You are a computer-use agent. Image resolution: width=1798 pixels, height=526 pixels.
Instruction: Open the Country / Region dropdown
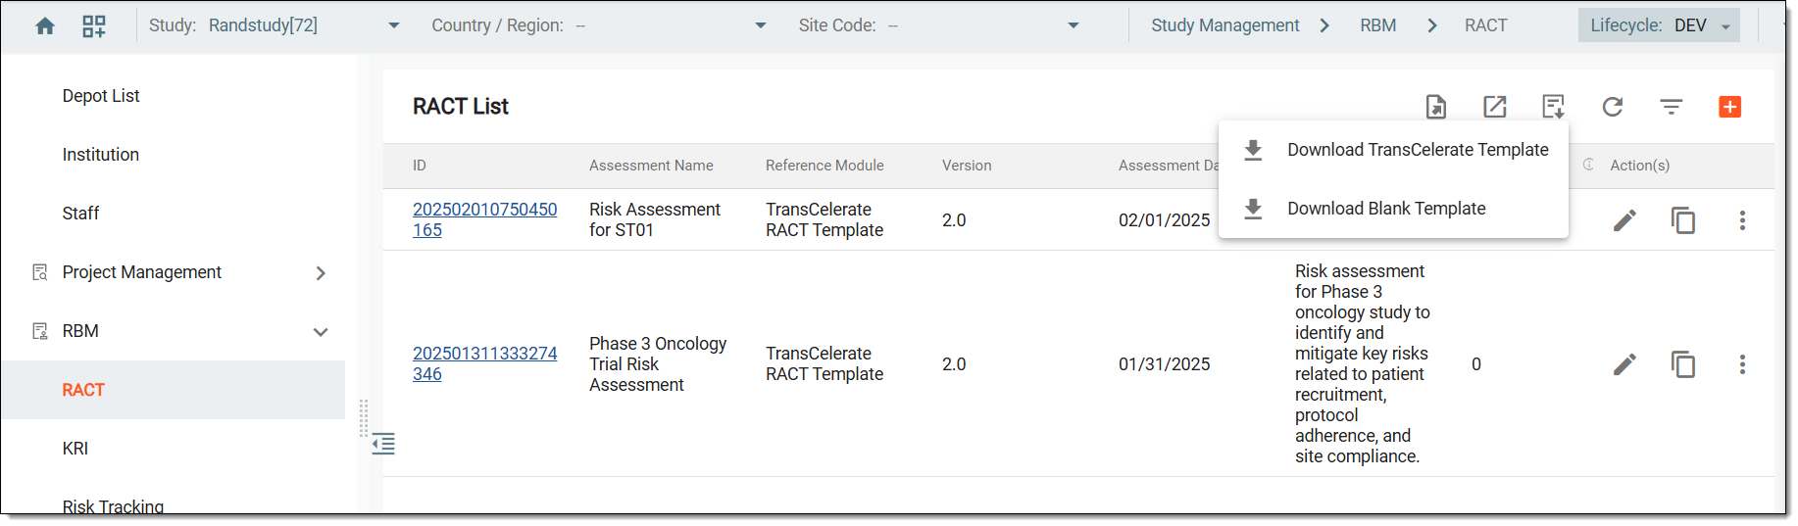(761, 26)
